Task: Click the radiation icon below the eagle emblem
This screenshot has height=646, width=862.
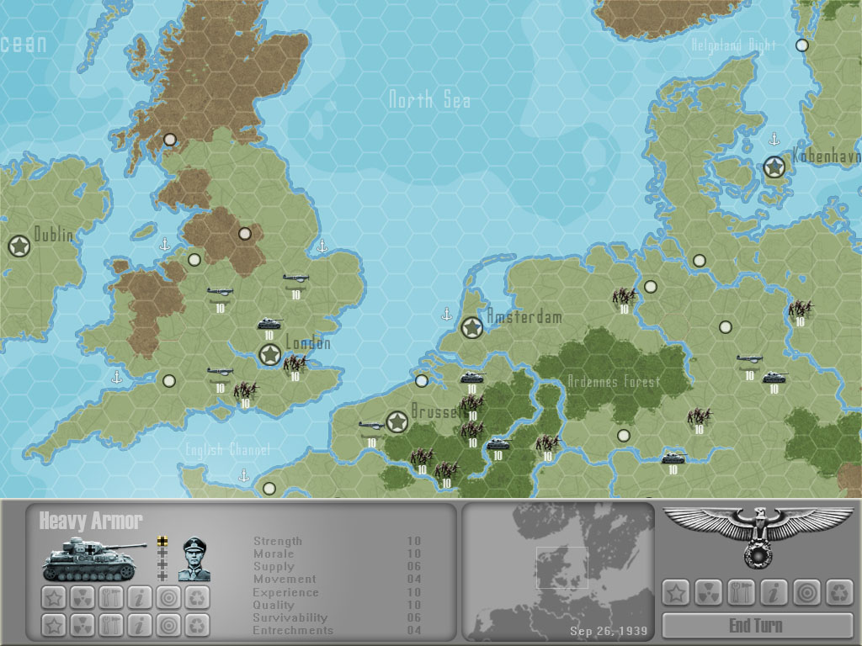Action: point(708,592)
